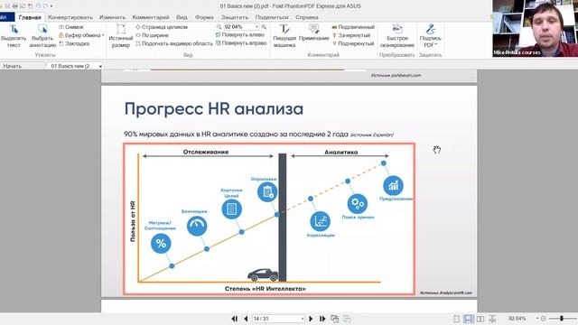578x325 pixels.
Task: Rotate view with Повернуть влево
Action: (240, 34)
